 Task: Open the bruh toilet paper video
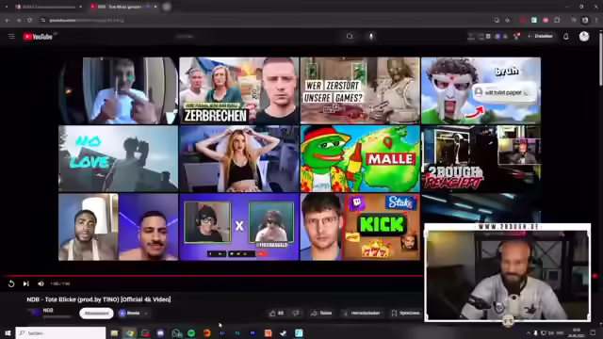point(481,90)
